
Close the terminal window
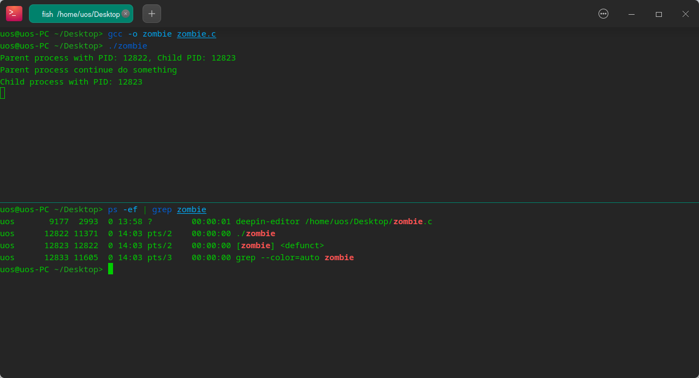[685, 14]
